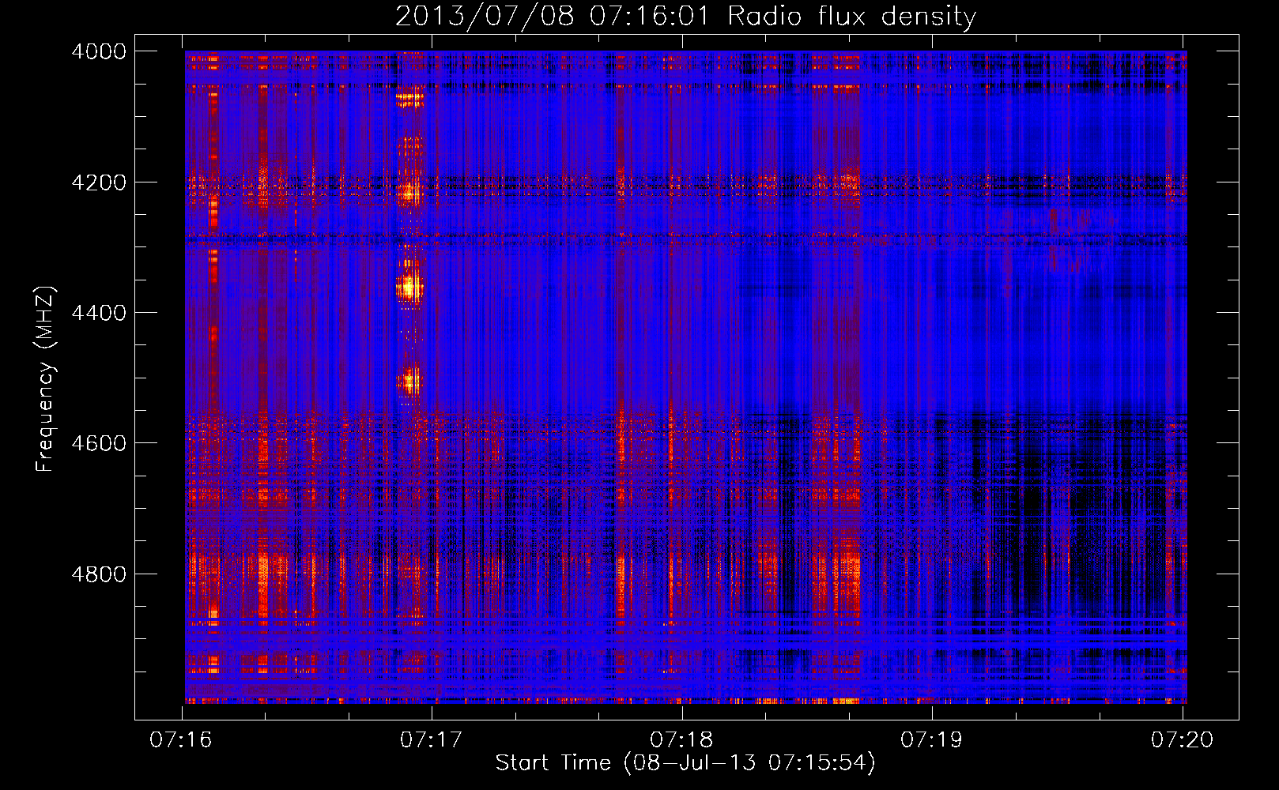Click the 4800 frequency tick label
1279x790 pixels.
pyautogui.click(x=99, y=574)
